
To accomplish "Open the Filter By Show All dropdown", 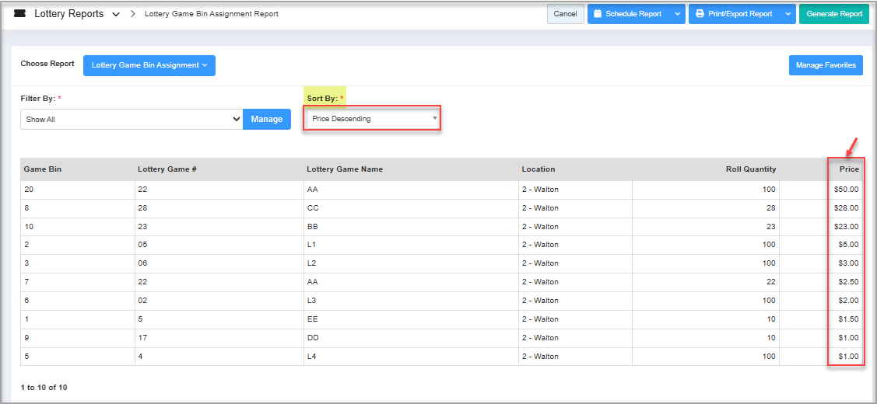I will pos(132,120).
